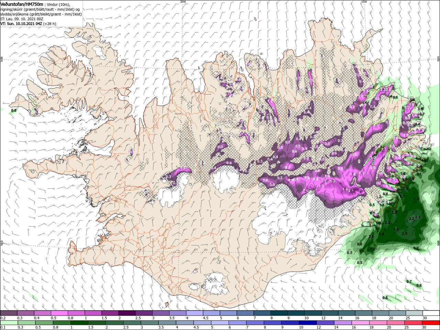
Task: Click the snow legend swatch for 12
Action: pyautogui.click(x=330, y=313)
